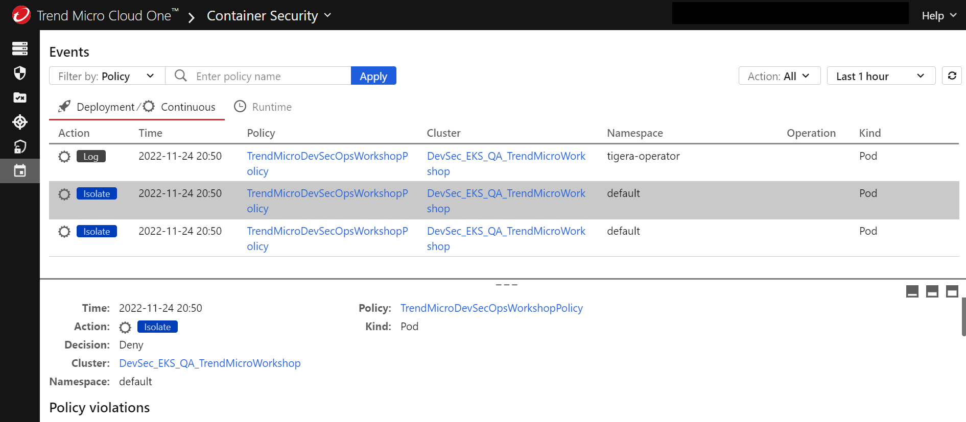Click the panel splitter drag handle
Screen dimensions: 966x422
click(x=507, y=284)
